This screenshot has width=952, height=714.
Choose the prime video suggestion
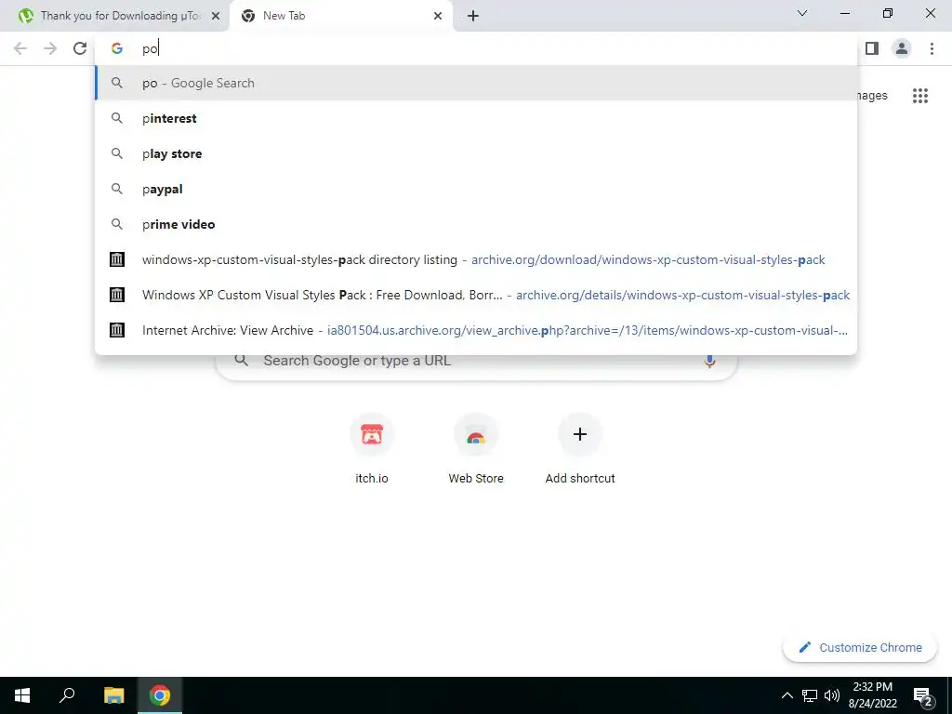[x=477, y=224]
